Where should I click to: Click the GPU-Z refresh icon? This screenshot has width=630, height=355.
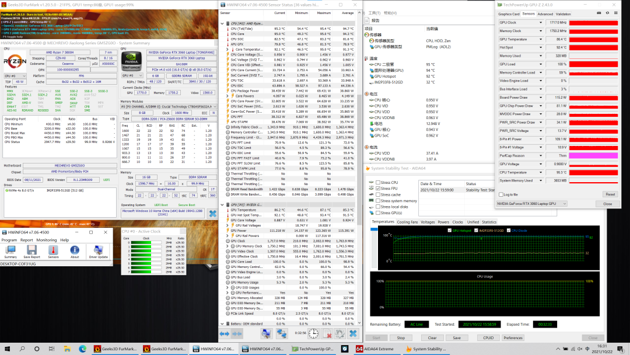pos(607,13)
